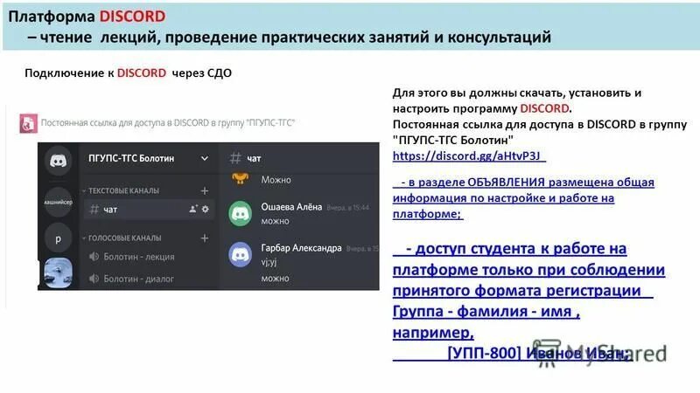Join Болотин - лекция voice channel
This screenshot has width=700, height=393.
[132, 257]
